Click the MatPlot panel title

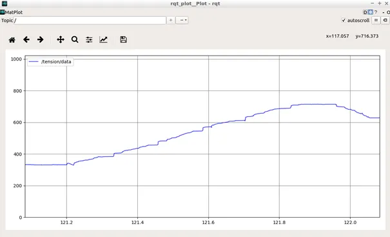coord(14,12)
